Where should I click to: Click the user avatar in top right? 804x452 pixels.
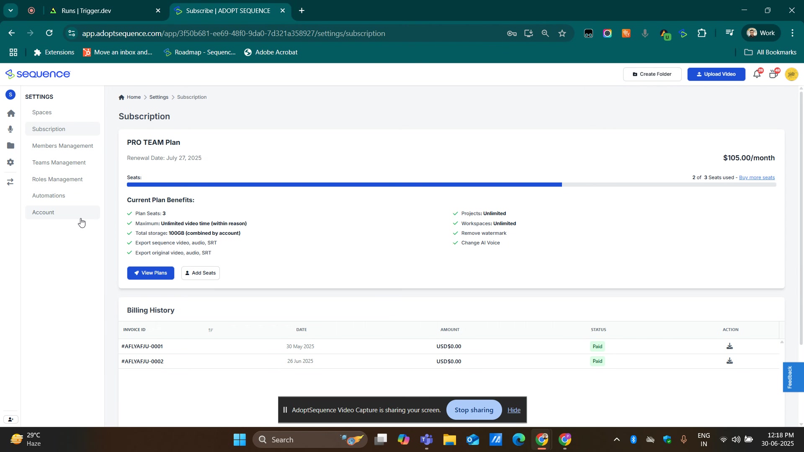[791, 74]
